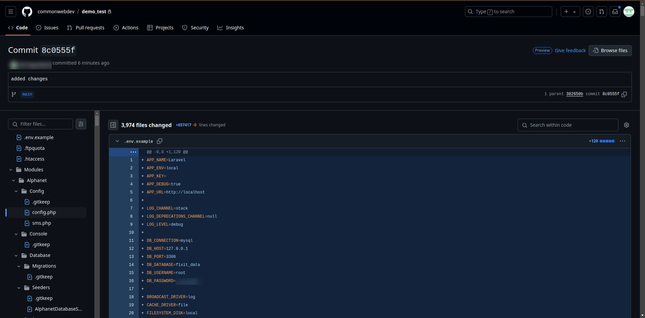Image resolution: width=645 pixels, height=318 pixels.
Task: Copy the full commit SHA
Action: pos(624,94)
